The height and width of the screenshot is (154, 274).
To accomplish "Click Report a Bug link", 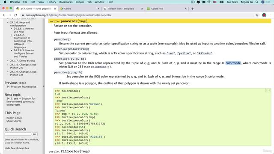I will (14, 118).
